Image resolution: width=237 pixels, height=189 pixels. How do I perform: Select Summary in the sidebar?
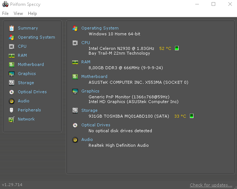28,28
